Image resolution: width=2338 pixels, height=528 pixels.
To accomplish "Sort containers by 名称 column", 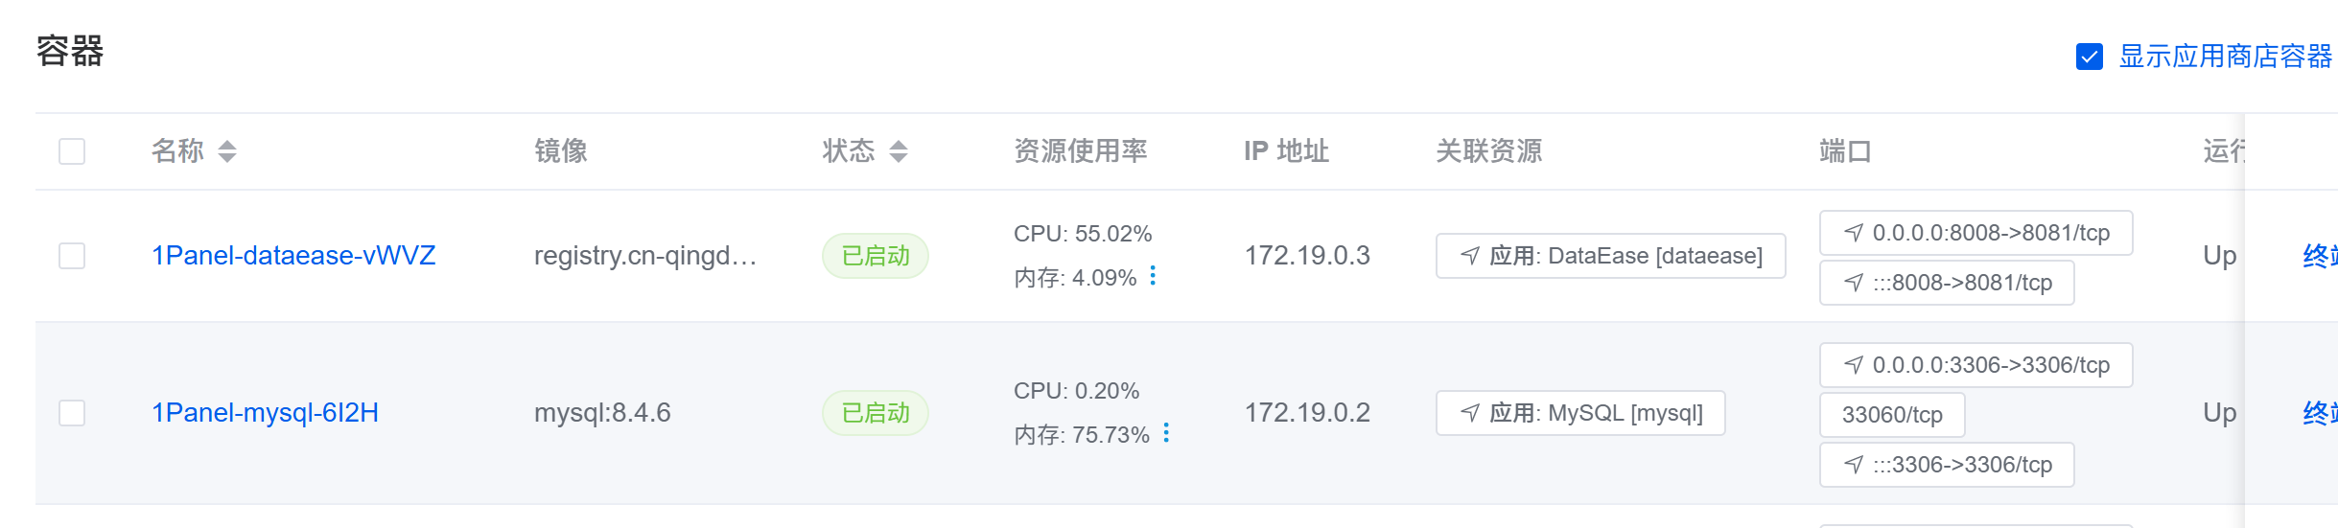I will pyautogui.click(x=227, y=151).
